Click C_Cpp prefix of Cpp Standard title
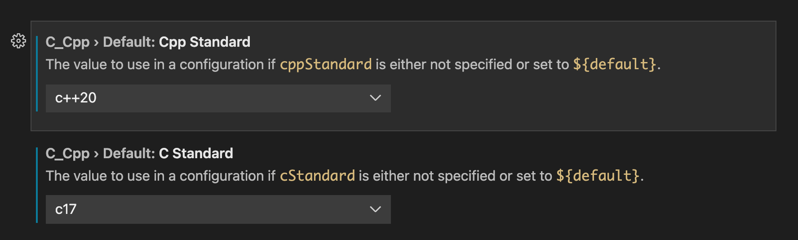This screenshot has height=240, width=798. pyautogui.click(x=68, y=42)
